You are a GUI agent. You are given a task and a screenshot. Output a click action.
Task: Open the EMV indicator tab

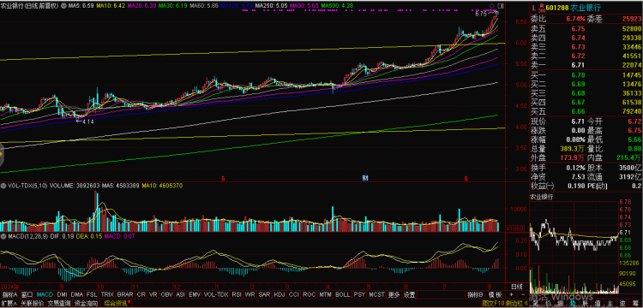click(195, 294)
